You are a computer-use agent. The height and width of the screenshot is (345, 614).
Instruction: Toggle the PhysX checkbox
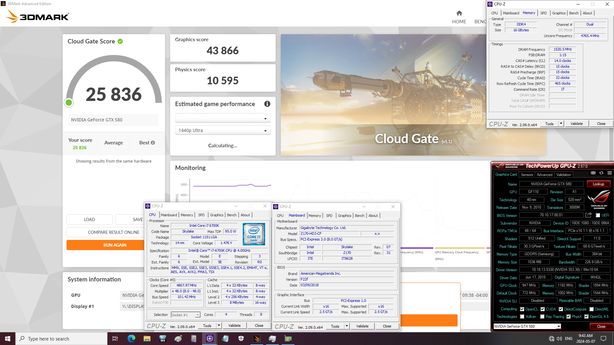[569, 317]
